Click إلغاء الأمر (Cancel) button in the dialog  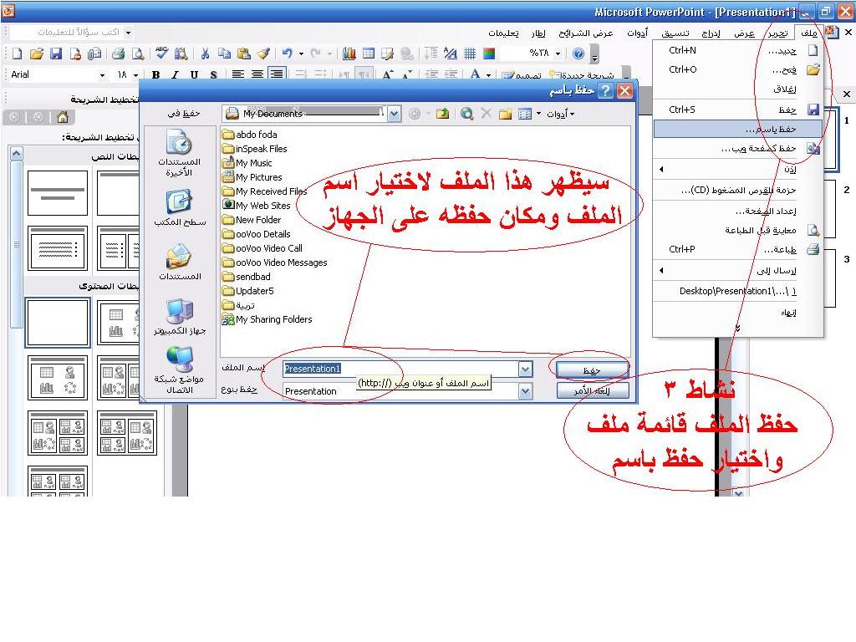click(593, 391)
